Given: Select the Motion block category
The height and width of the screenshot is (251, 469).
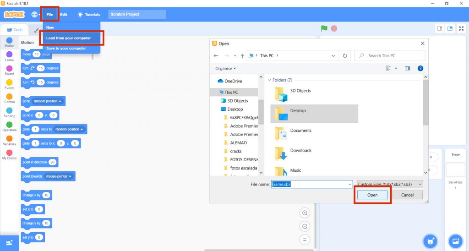Looking at the screenshot, I should click(9, 42).
